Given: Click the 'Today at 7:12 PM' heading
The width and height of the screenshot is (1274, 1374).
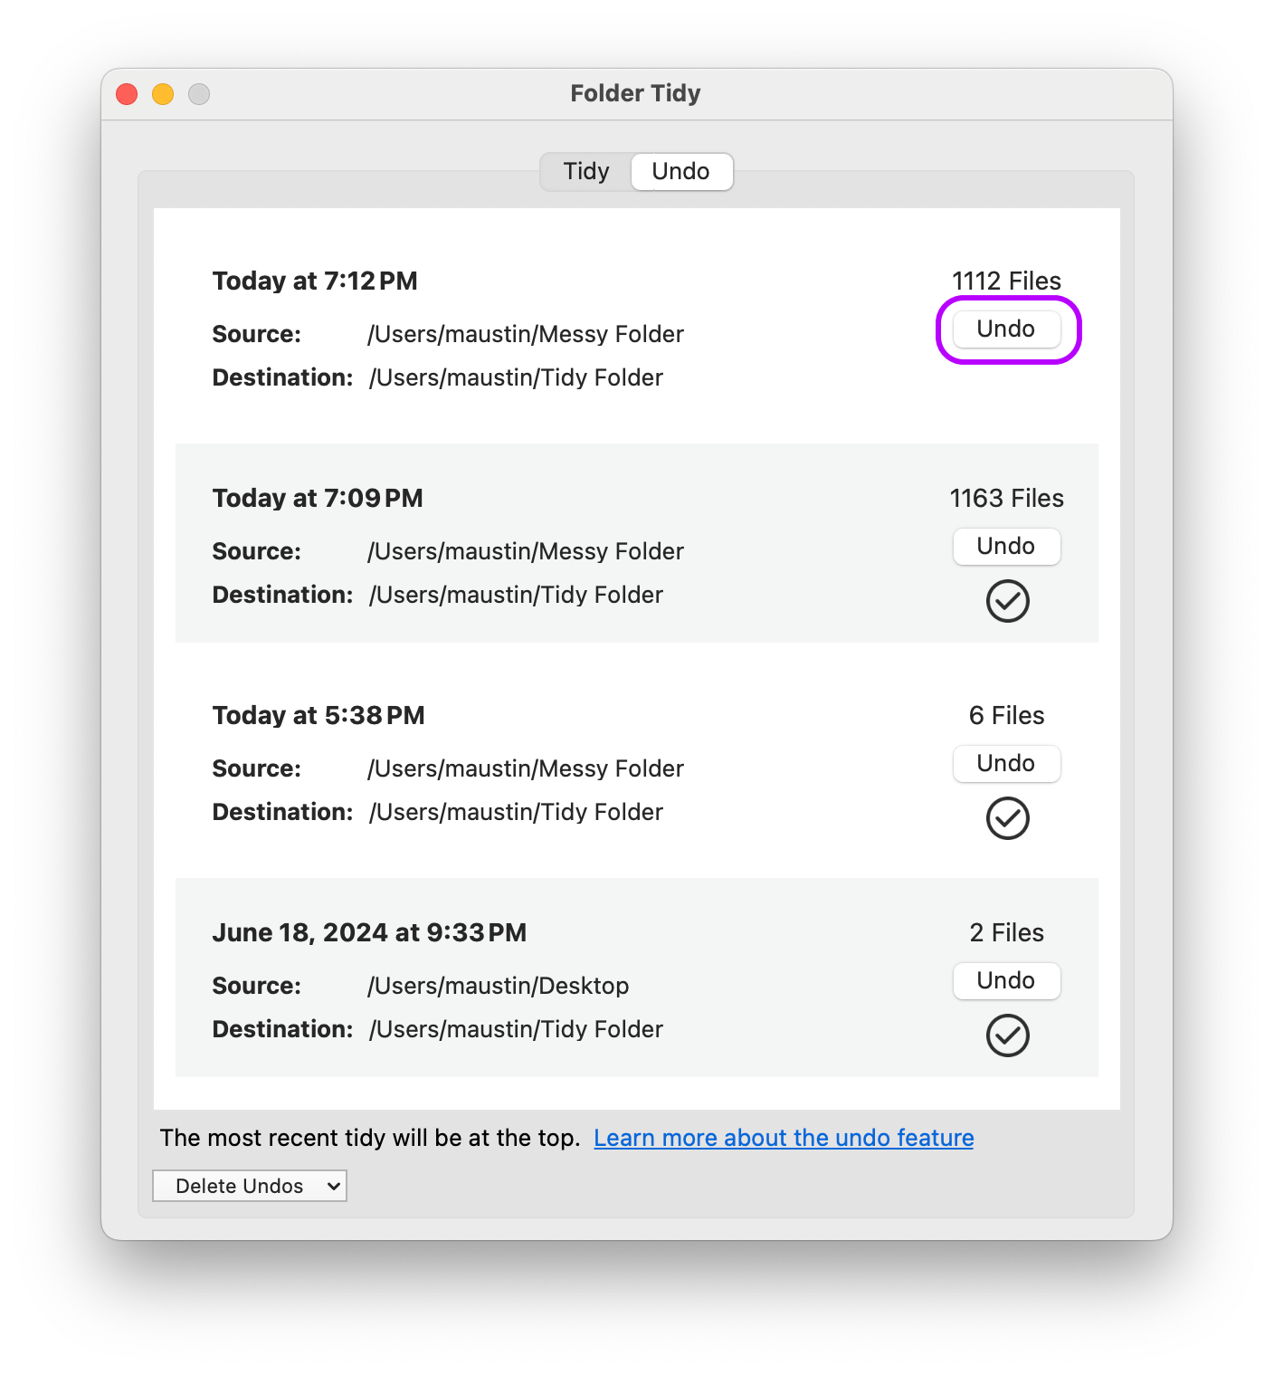Looking at the screenshot, I should click(315, 281).
